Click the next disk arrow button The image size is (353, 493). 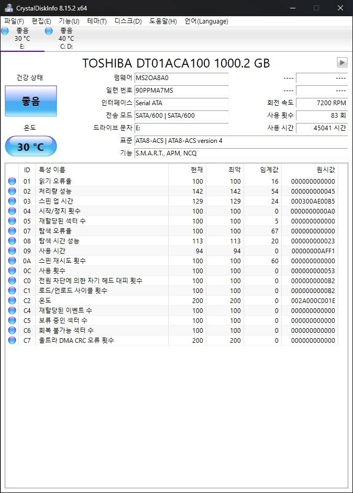(x=342, y=63)
